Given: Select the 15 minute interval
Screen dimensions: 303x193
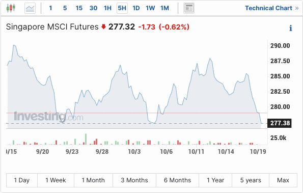Looking at the screenshot, I should pyautogui.click(x=79, y=8).
